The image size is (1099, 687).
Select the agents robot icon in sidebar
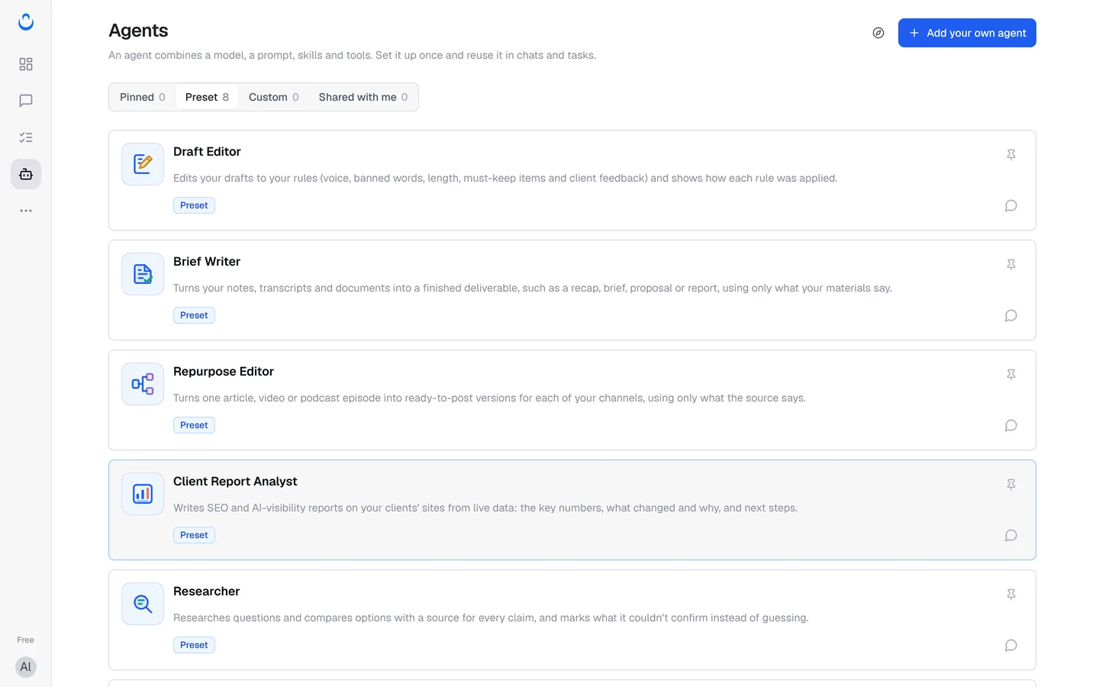(26, 174)
